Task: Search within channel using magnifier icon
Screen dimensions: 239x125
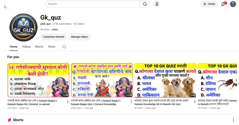Action: pos(64,47)
